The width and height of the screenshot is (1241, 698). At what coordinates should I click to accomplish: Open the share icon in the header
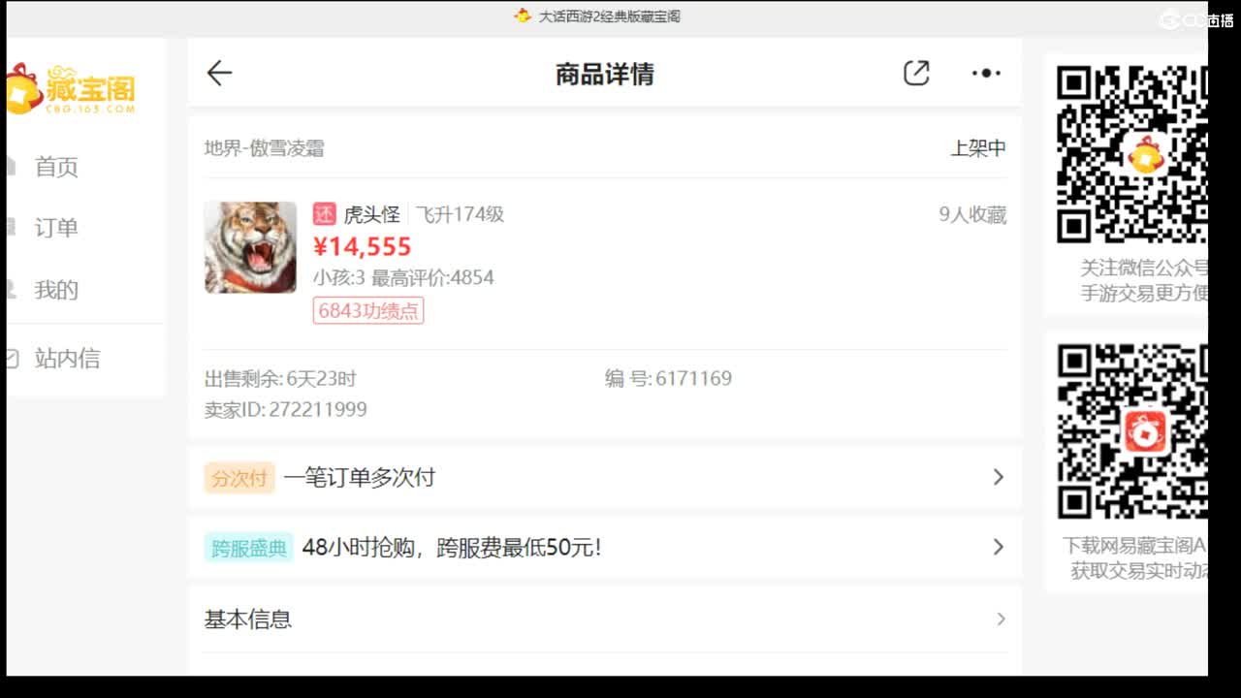click(x=916, y=73)
